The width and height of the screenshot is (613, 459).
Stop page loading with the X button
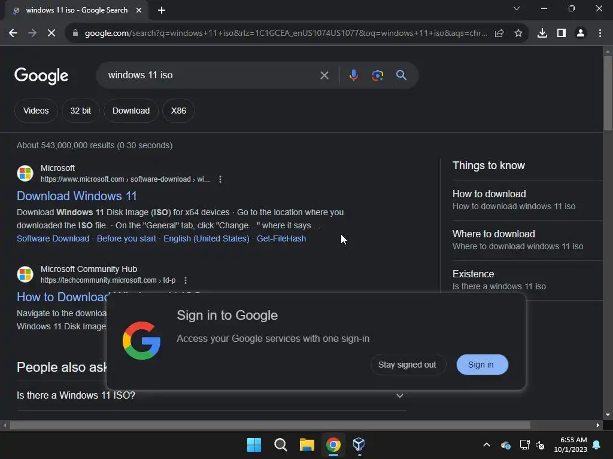51,33
